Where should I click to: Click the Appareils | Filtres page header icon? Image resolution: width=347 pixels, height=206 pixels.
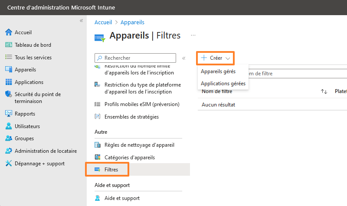[100, 38]
